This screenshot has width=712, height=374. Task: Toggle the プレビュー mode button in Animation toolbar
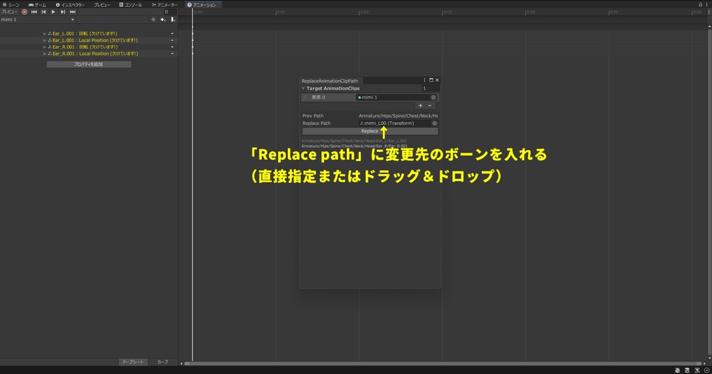pyautogui.click(x=10, y=12)
